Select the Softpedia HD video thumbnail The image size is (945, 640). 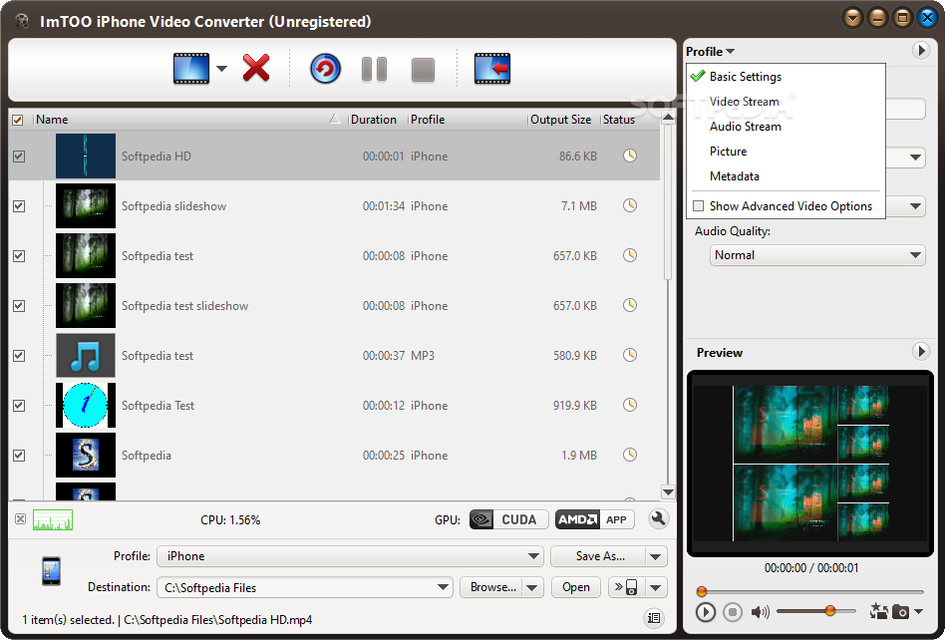pyautogui.click(x=86, y=157)
